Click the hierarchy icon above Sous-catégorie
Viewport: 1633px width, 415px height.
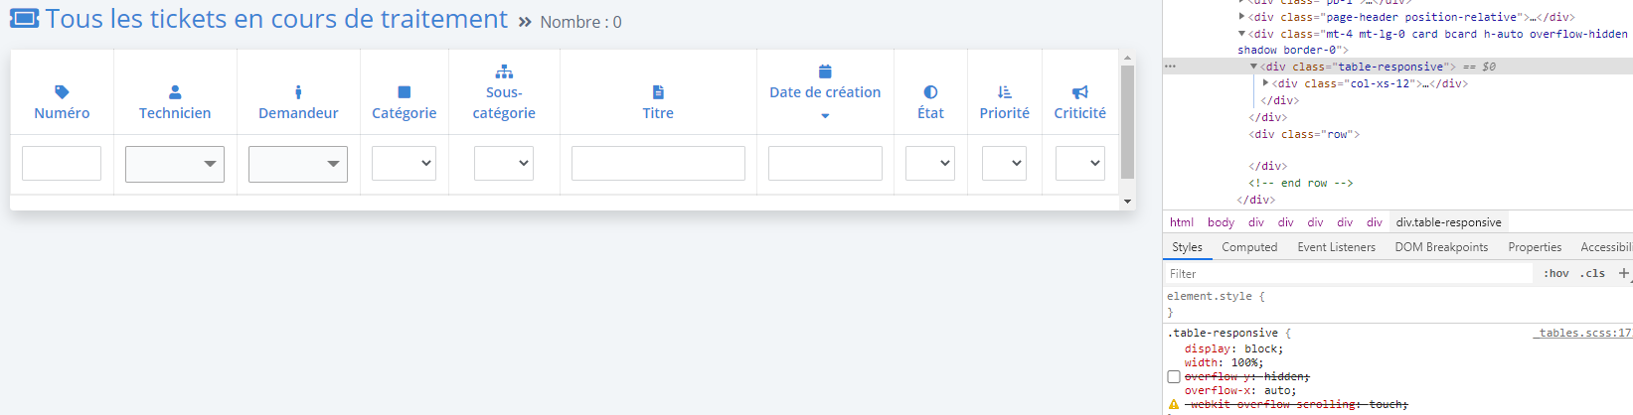coord(504,71)
